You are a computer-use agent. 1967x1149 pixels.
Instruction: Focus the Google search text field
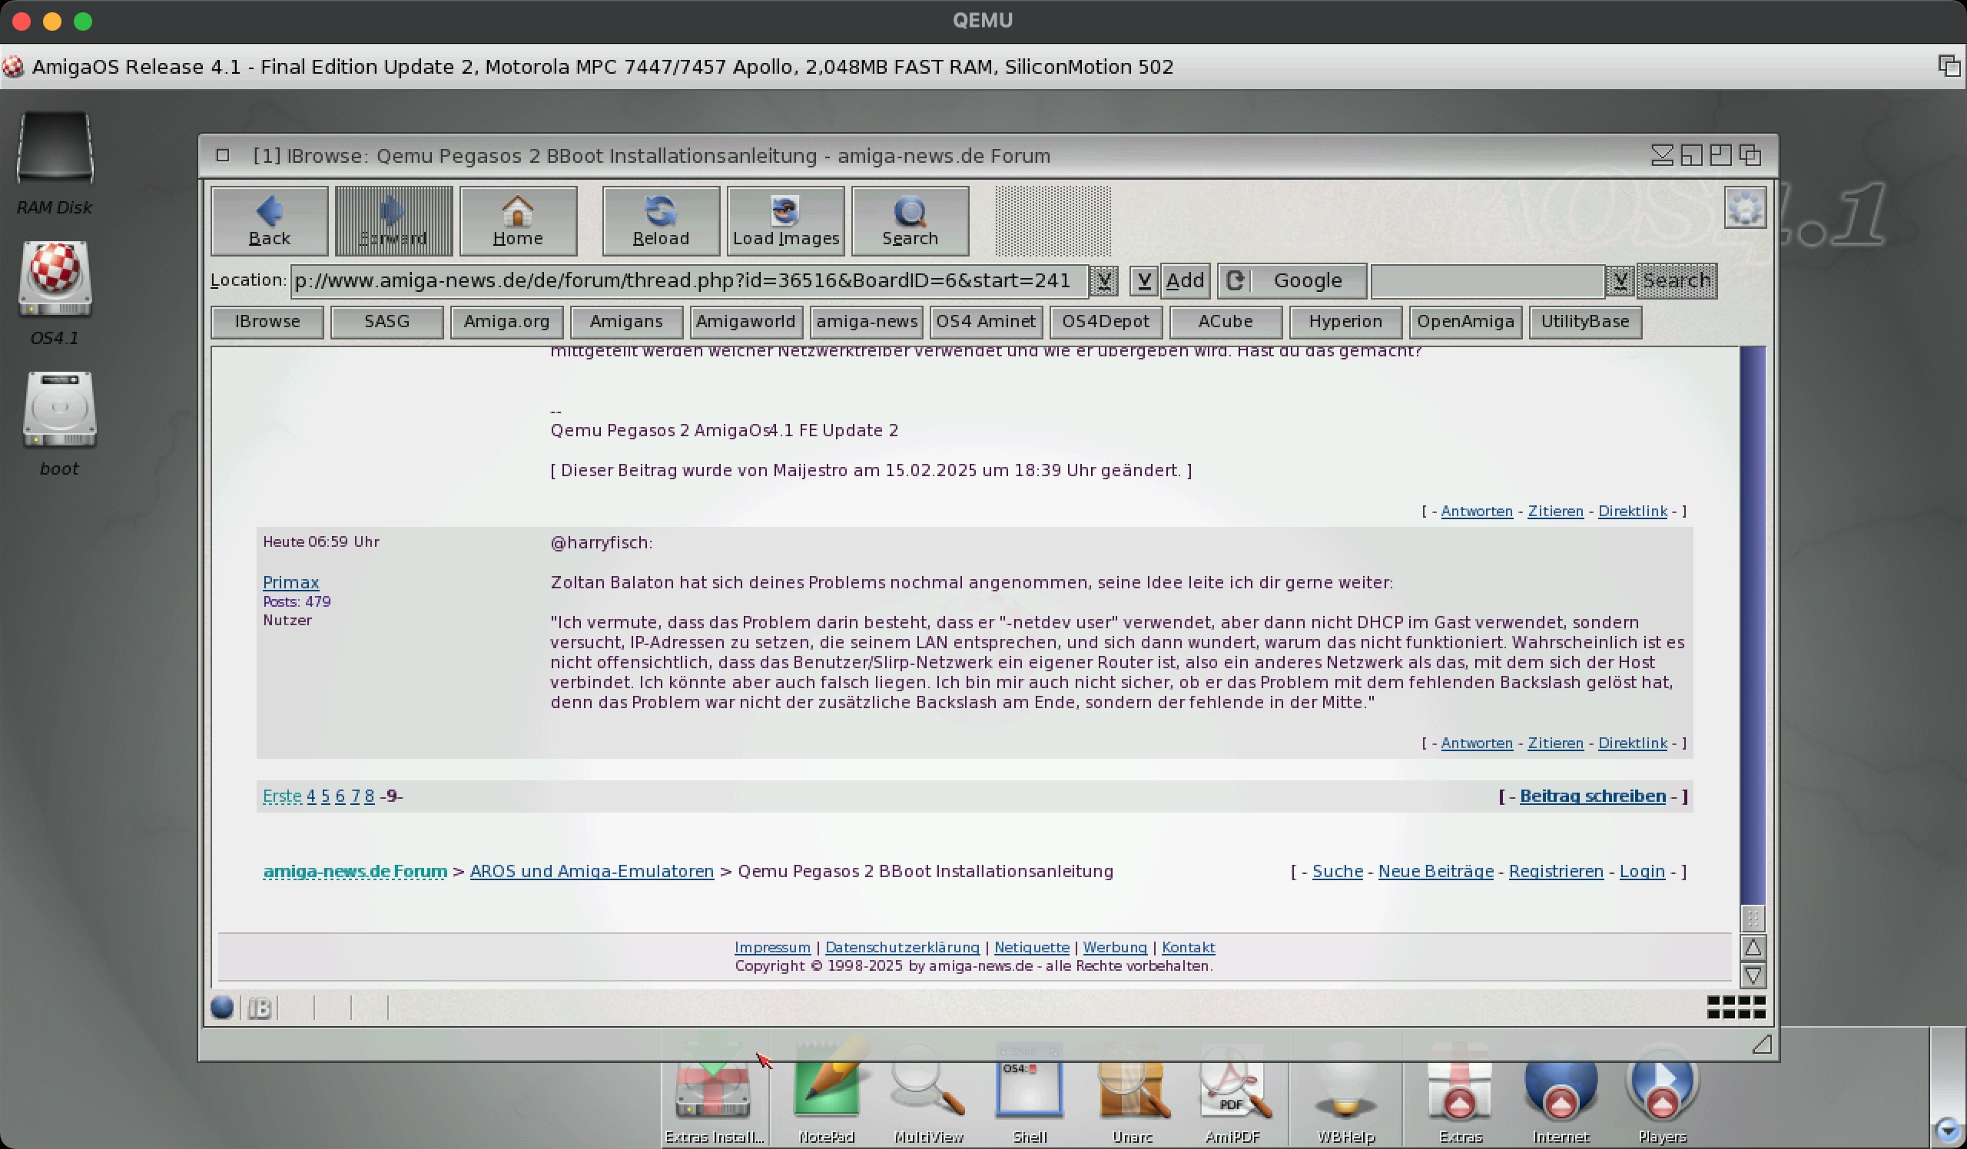click(1487, 281)
